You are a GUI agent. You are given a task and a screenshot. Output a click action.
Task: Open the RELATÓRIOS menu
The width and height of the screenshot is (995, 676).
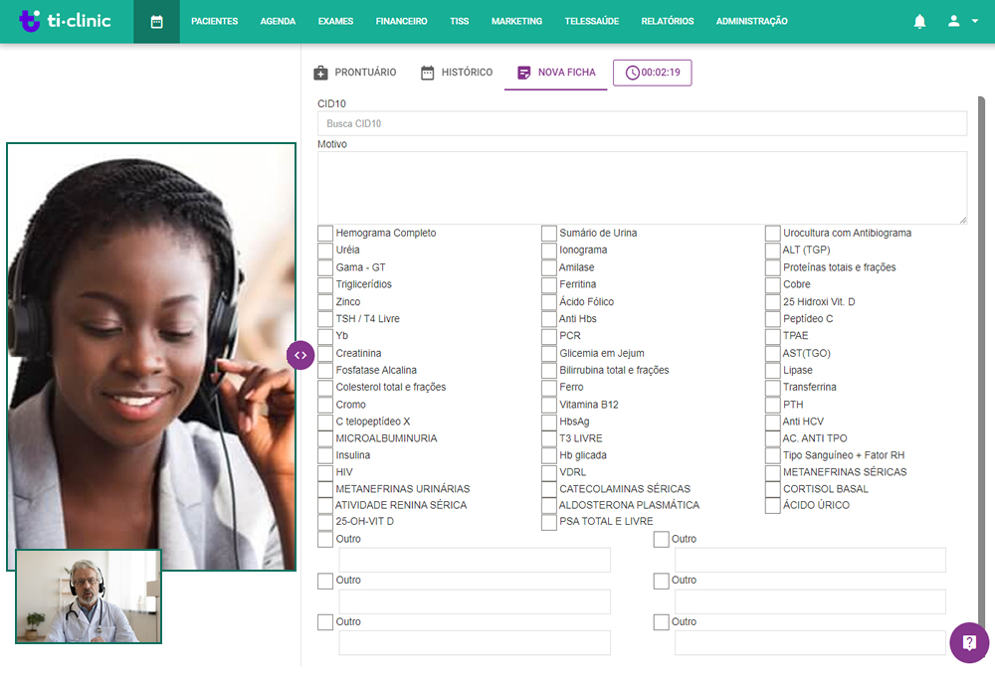(x=668, y=22)
